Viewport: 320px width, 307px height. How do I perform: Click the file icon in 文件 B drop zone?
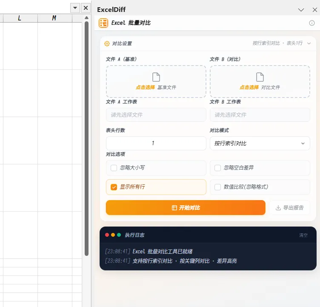coord(260,77)
